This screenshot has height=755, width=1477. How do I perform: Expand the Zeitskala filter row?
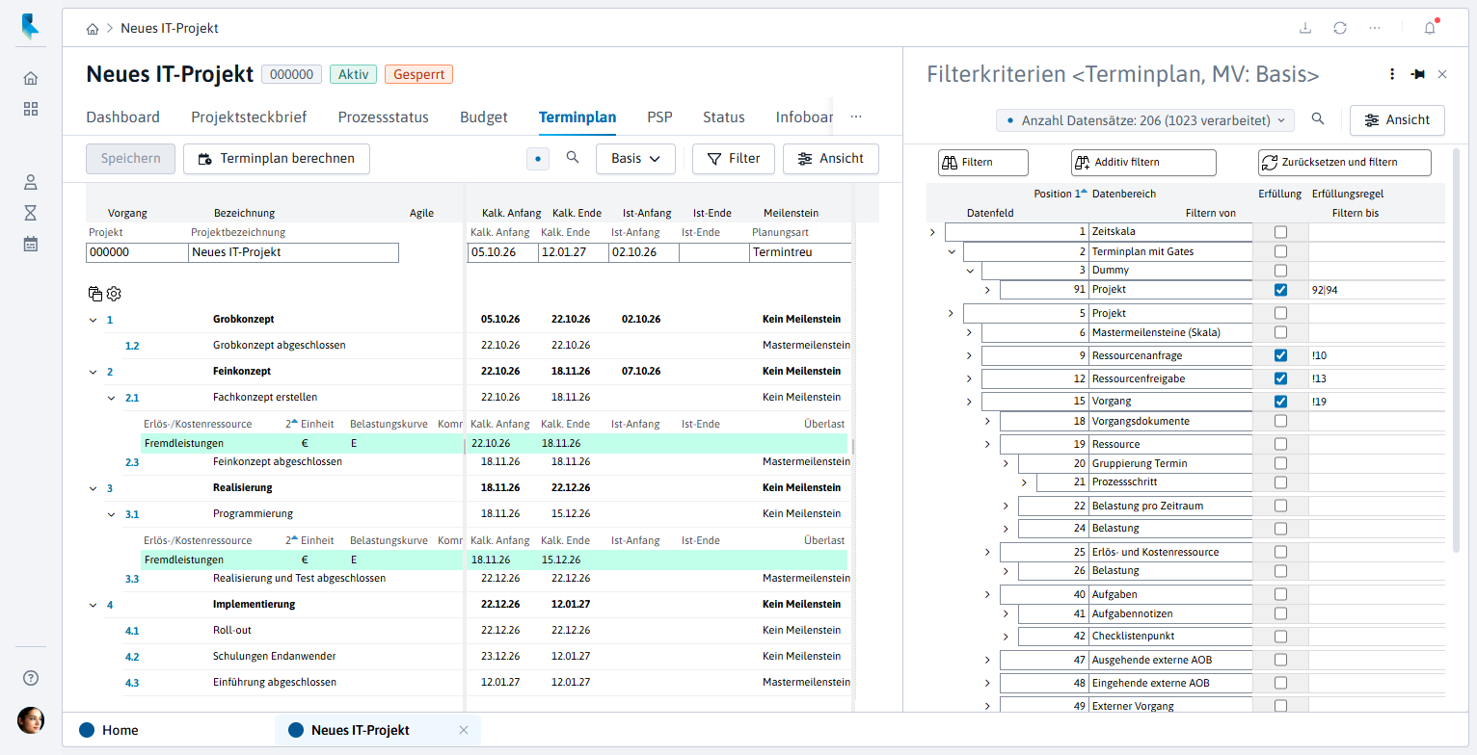click(932, 232)
